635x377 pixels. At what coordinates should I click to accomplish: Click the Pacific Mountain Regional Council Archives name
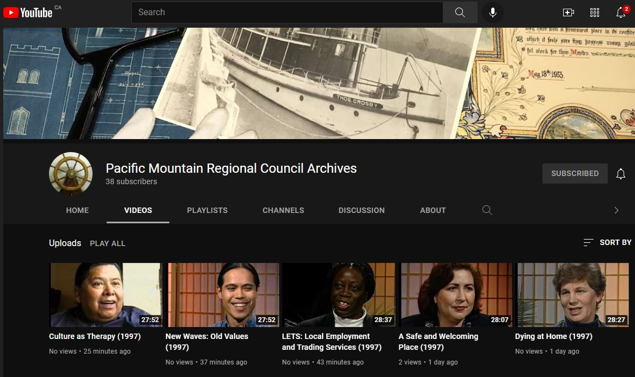coord(231,168)
